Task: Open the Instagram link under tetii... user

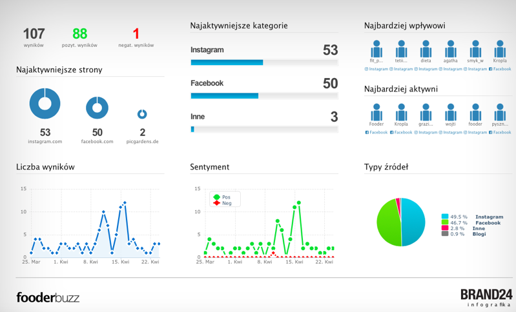Action: pos(401,69)
